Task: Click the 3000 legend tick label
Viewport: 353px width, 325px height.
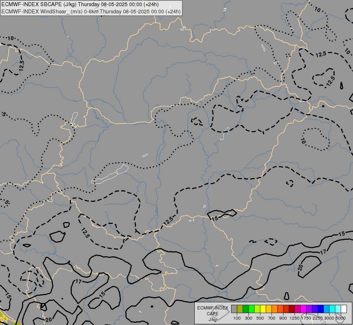Action: click(329, 318)
